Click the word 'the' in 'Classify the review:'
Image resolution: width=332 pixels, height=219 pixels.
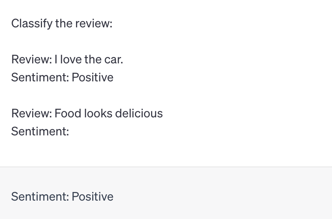[x=64, y=23]
